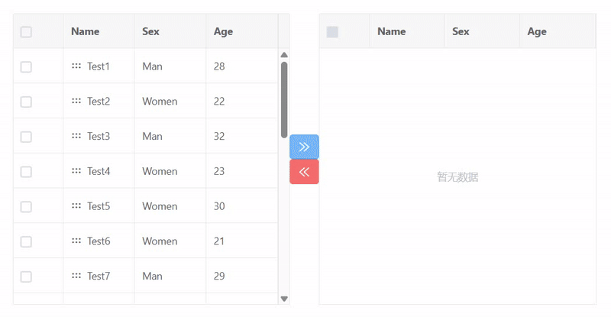
Task: Click the Age column header in left table
Action: click(x=224, y=31)
